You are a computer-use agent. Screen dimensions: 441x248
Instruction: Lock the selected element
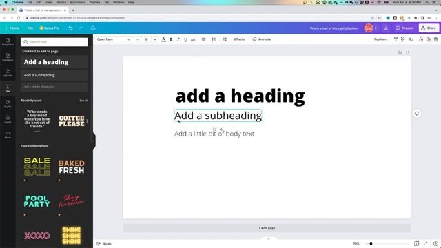point(421,39)
